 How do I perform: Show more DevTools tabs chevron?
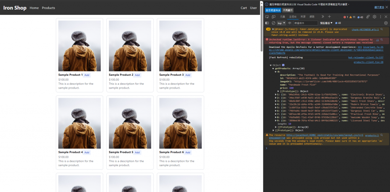tap(323, 17)
